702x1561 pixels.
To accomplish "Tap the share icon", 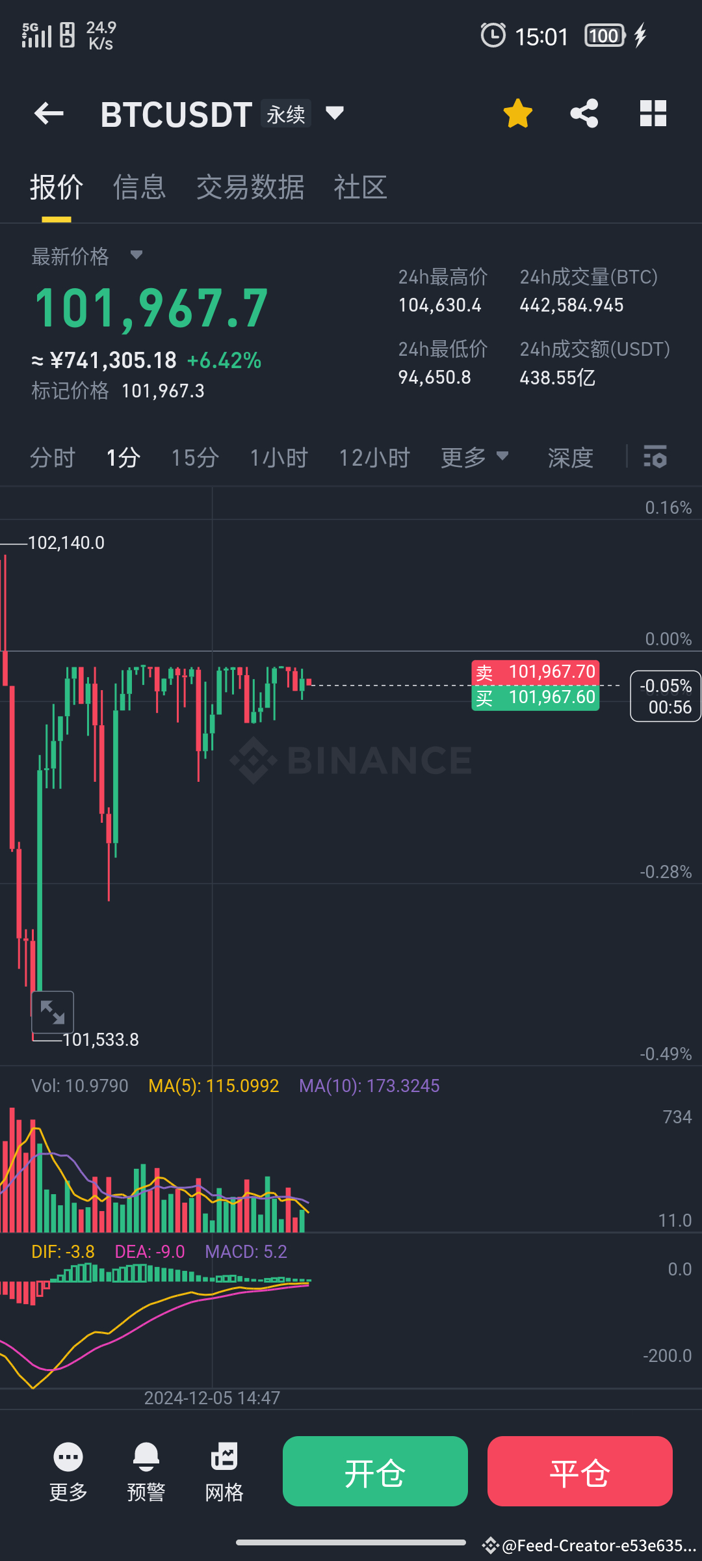I will click(x=584, y=113).
